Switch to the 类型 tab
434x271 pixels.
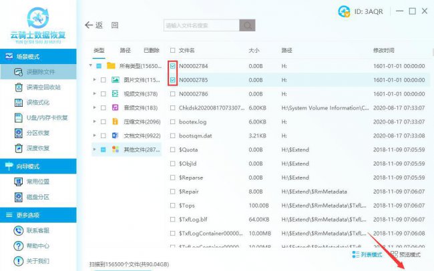[99, 50]
